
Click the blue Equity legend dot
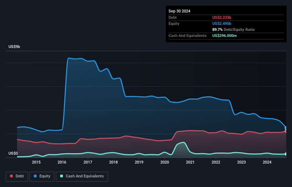pyautogui.click(x=35, y=176)
